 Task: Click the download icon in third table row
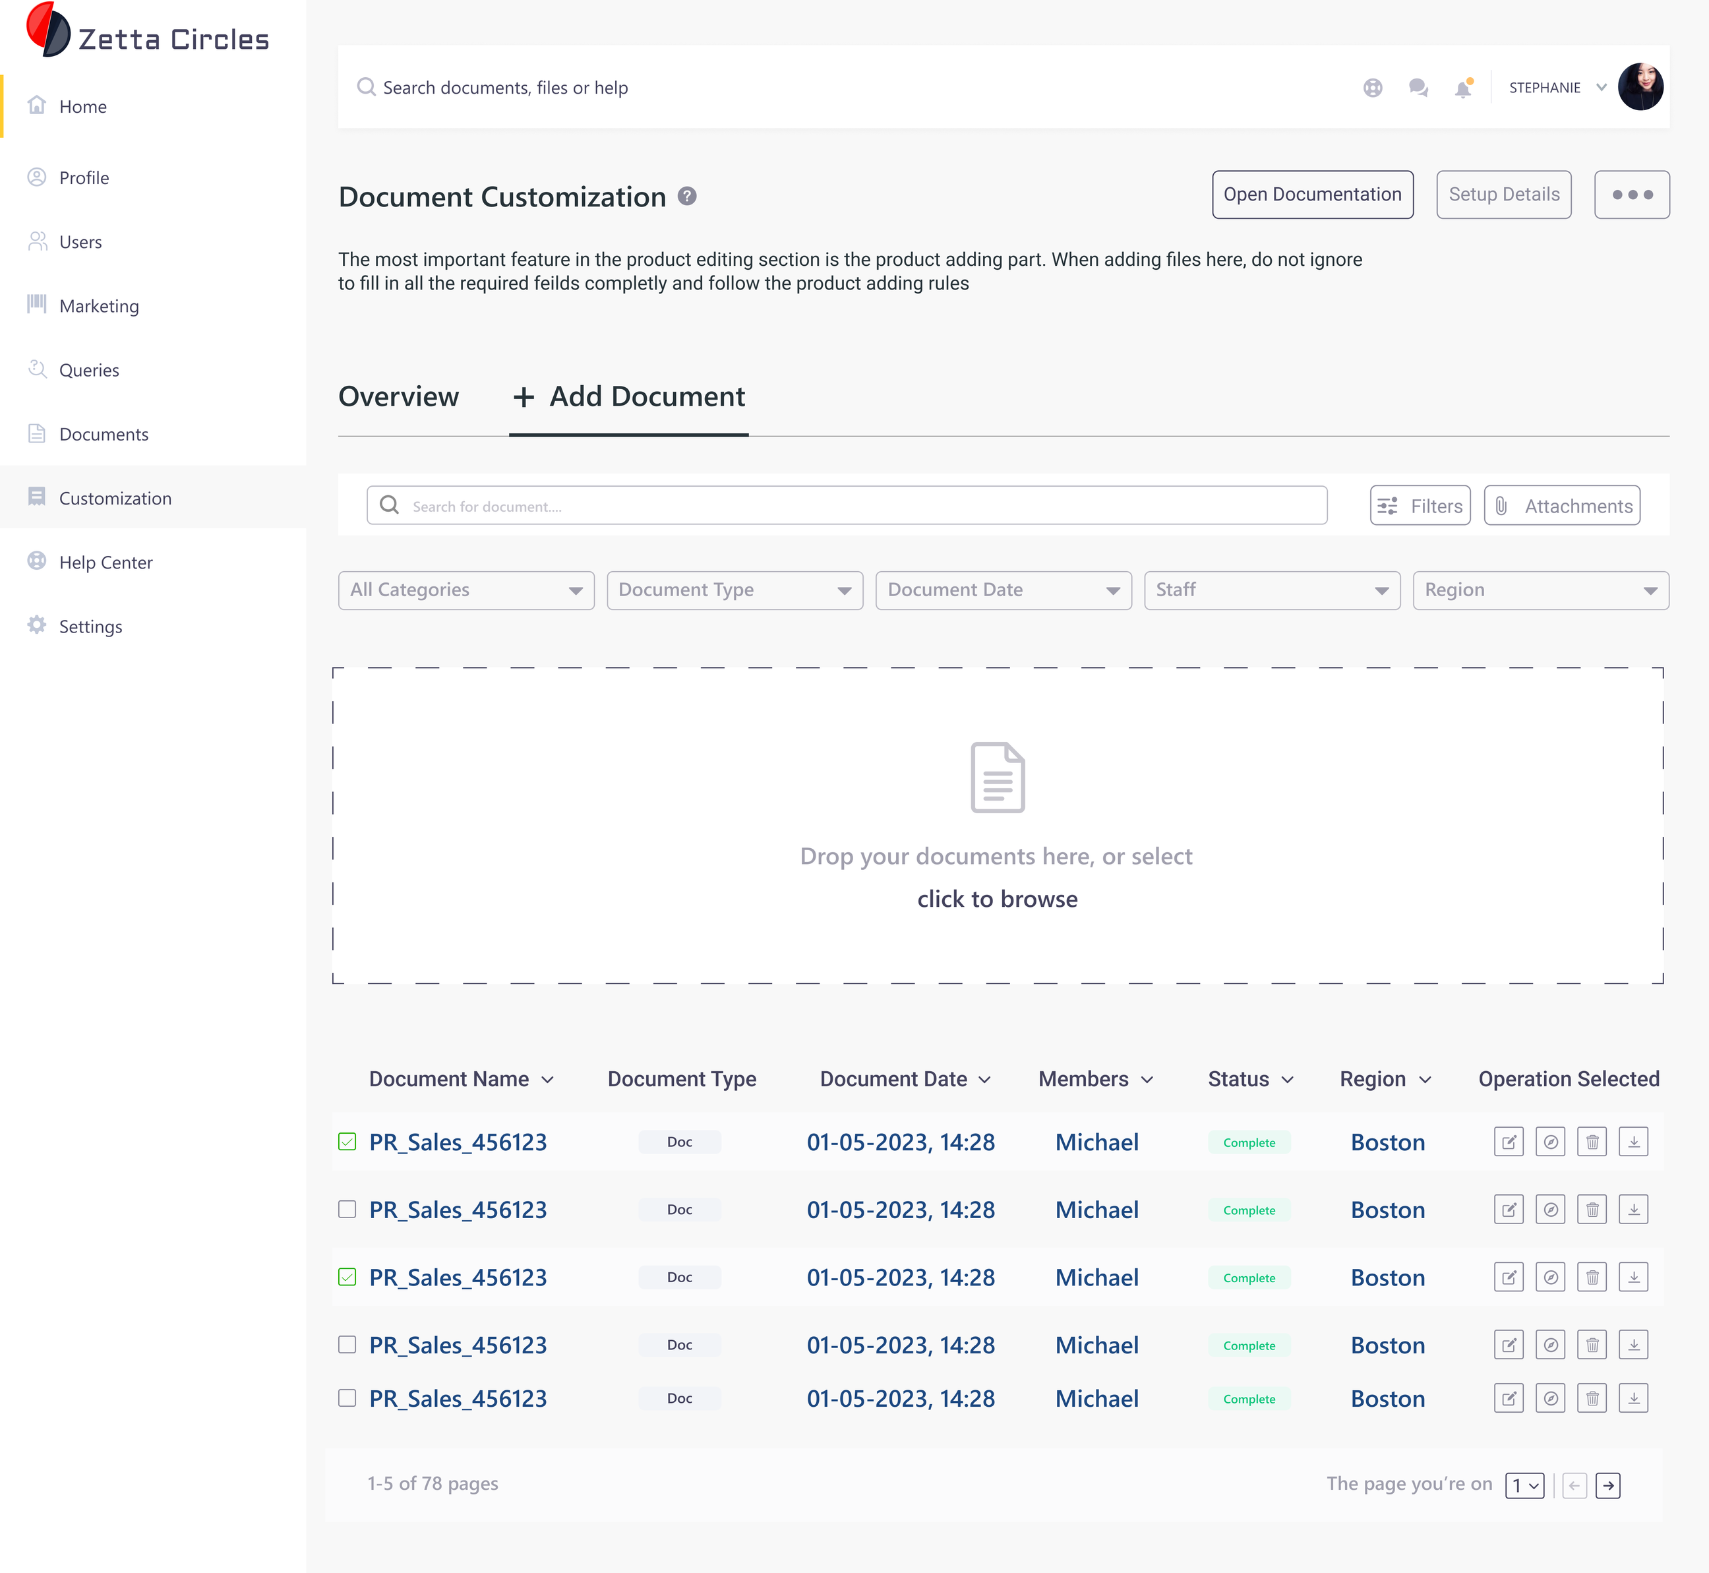1633,1278
